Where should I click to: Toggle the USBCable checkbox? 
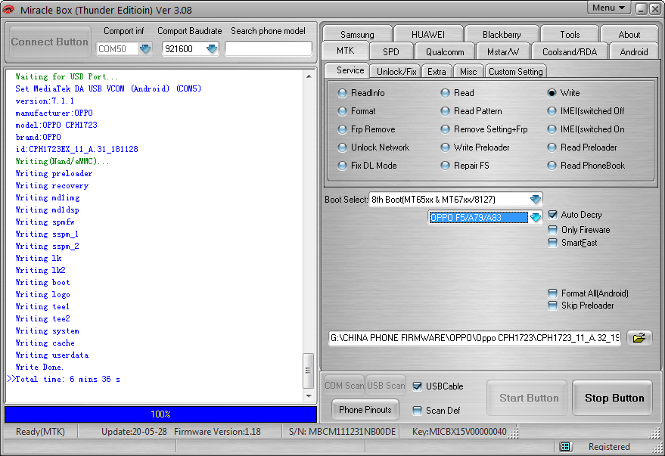click(x=418, y=386)
